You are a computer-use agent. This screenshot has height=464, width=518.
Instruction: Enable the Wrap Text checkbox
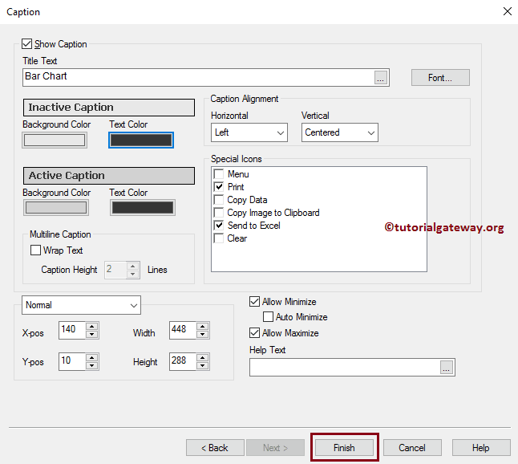pyautogui.click(x=35, y=250)
